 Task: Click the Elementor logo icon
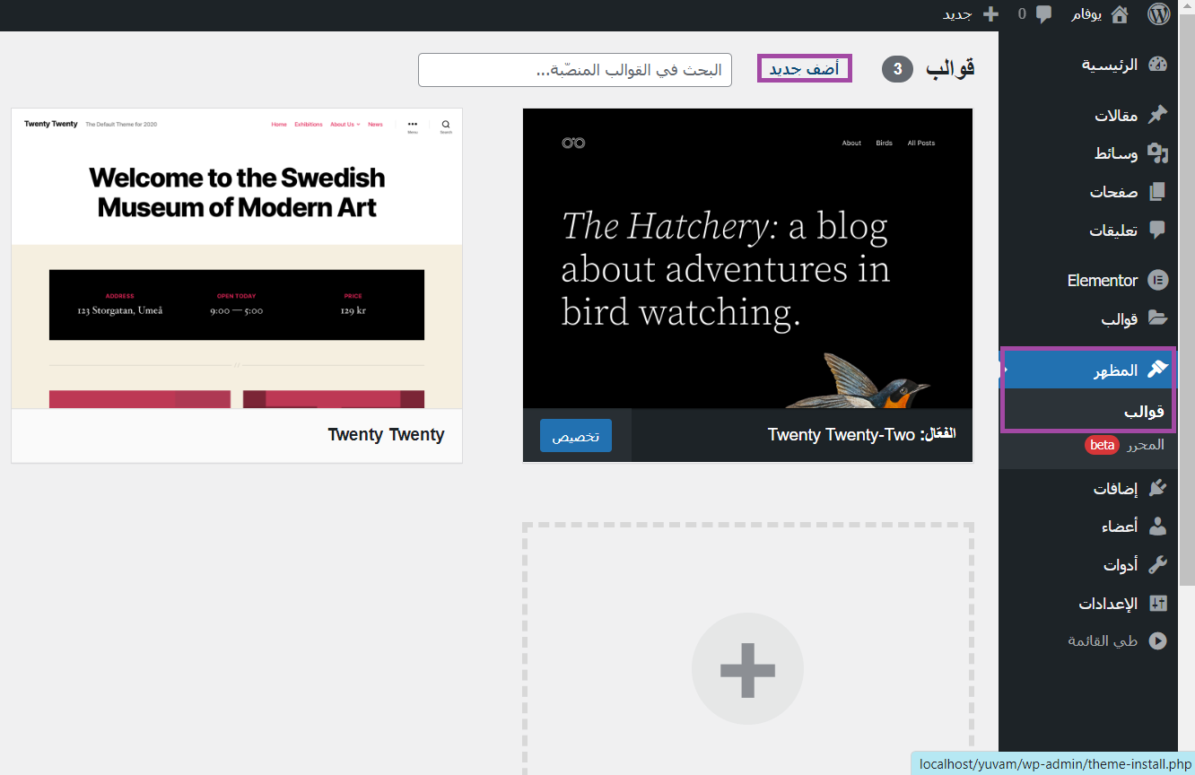pos(1157,280)
